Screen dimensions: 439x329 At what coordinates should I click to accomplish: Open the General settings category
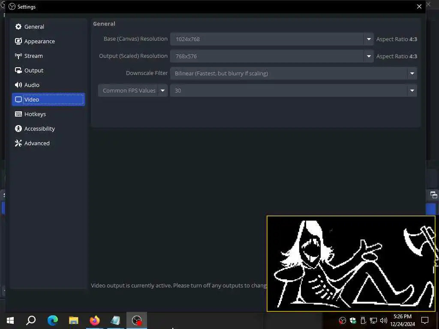48,27
